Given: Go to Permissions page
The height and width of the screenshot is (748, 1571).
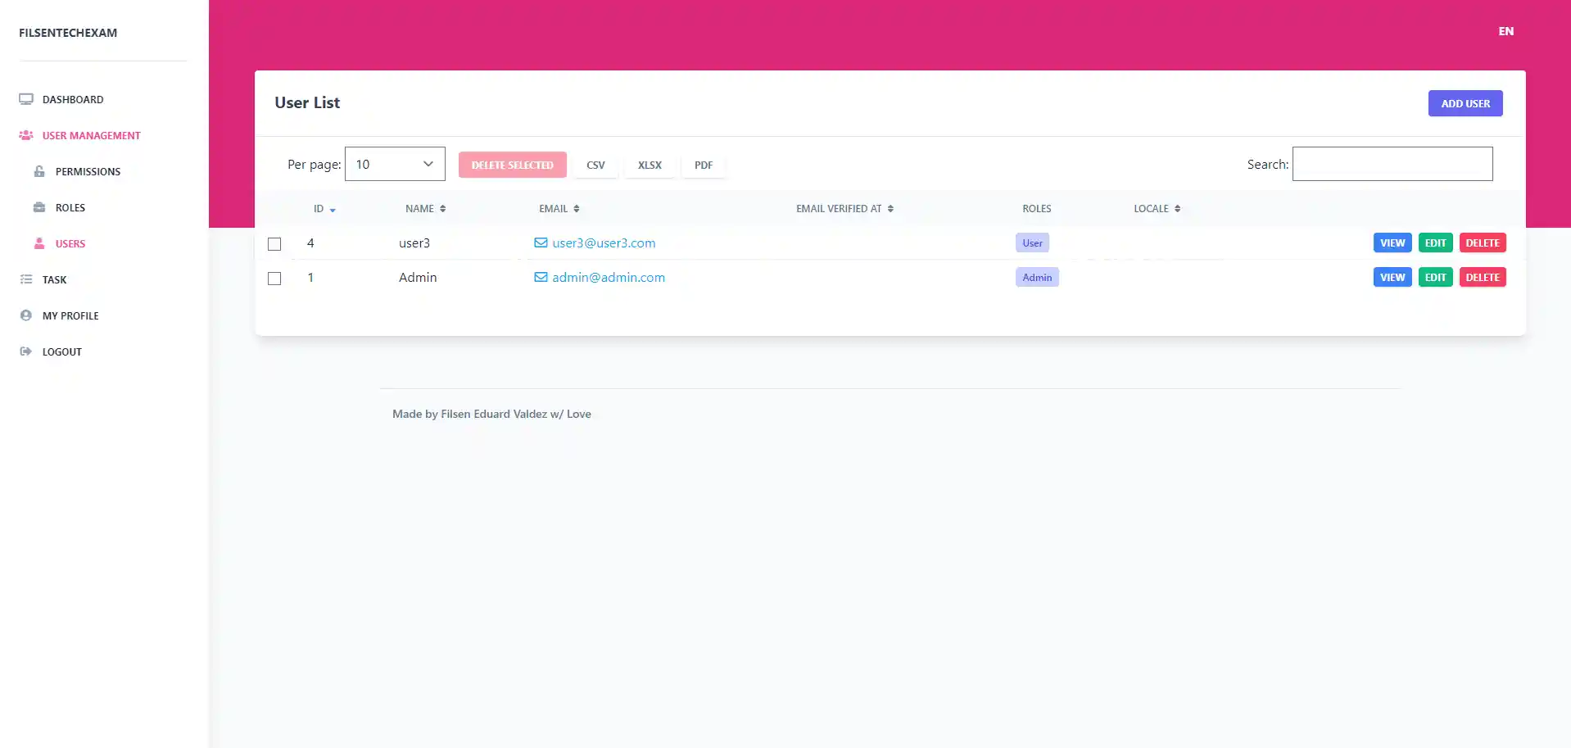Looking at the screenshot, I should [x=88, y=171].
